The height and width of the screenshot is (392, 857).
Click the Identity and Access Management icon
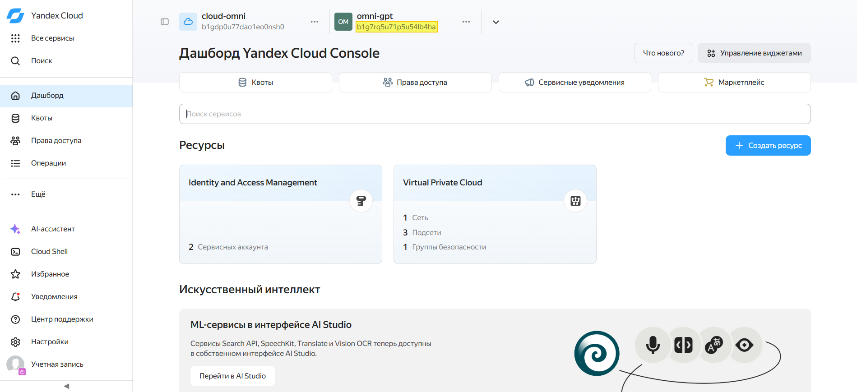(361, 201)
